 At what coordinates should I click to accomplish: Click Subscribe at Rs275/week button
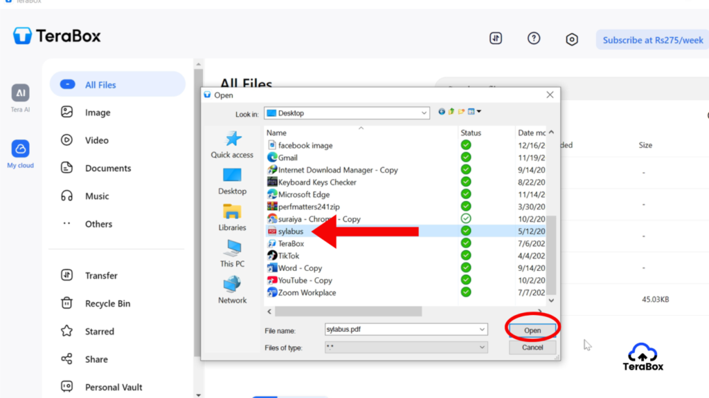[x=652, y=39]
